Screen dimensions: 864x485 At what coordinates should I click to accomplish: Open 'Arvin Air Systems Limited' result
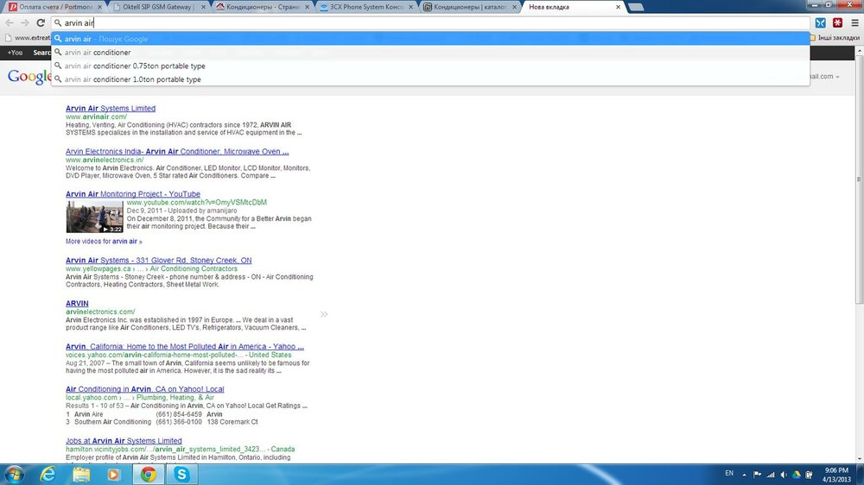point(111,109)
